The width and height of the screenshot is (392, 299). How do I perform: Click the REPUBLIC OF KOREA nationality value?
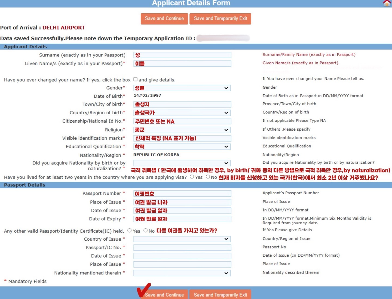[156, 155]
